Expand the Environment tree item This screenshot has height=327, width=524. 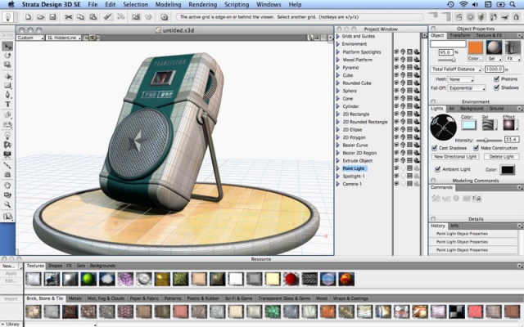[338, 43]
